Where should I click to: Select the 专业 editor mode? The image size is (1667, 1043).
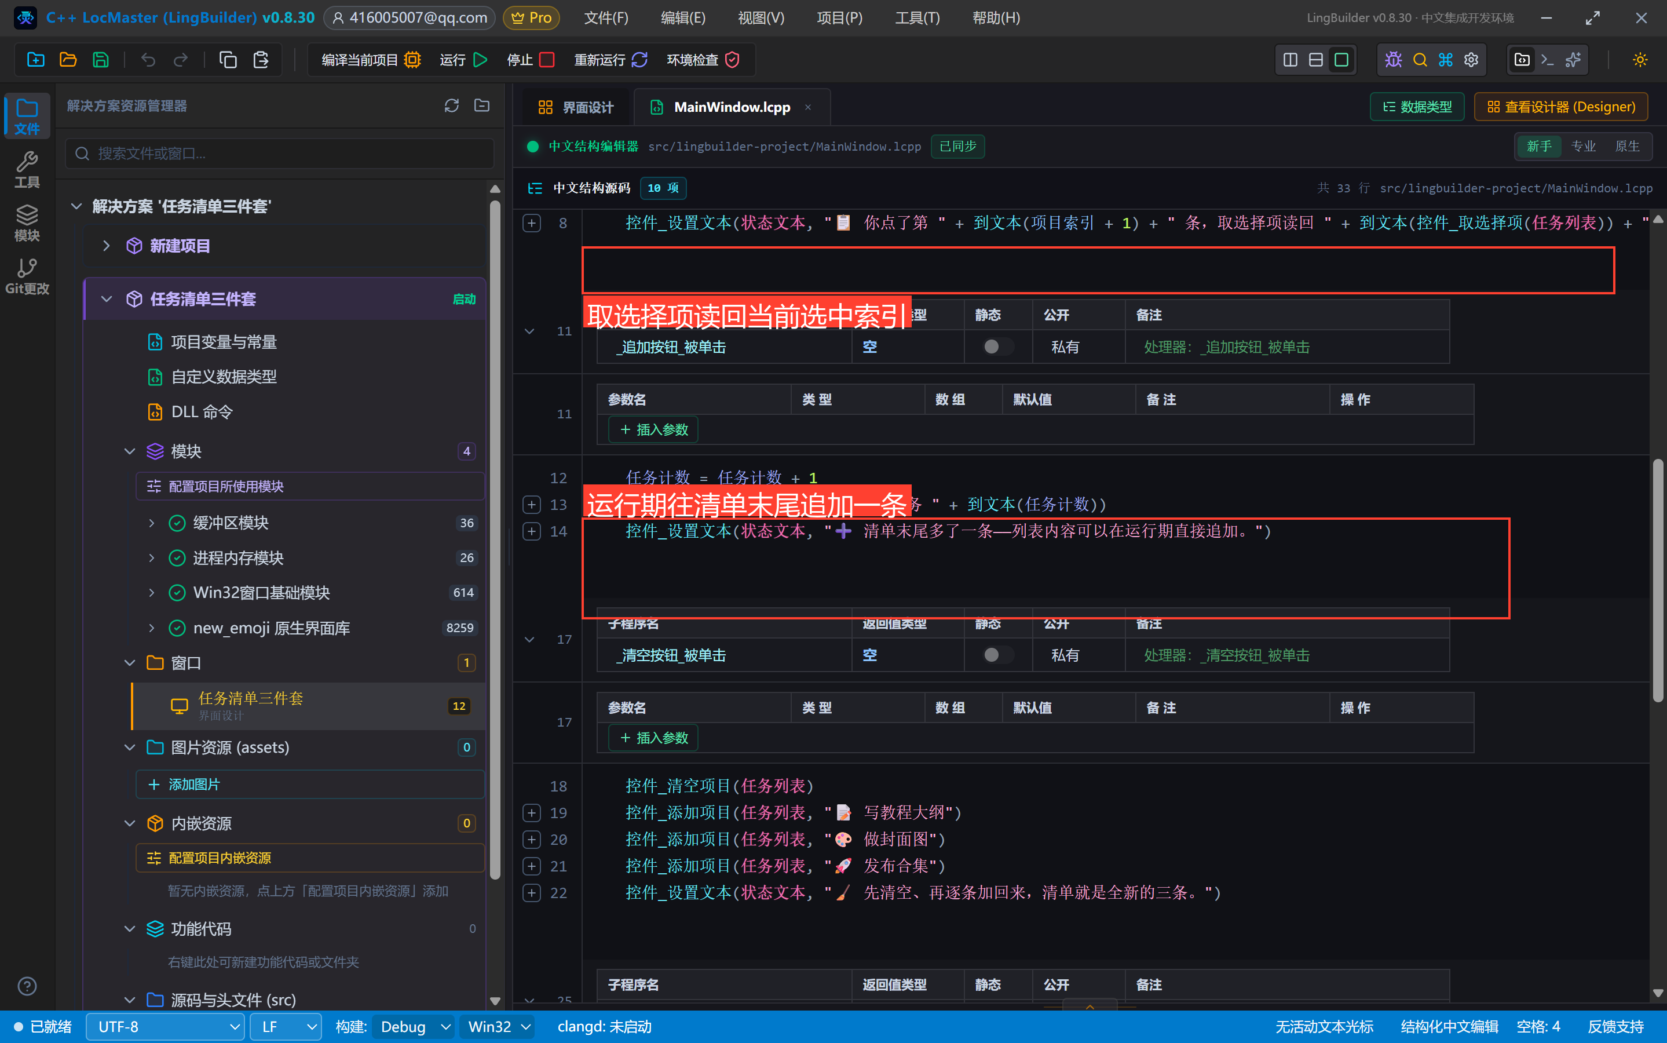pos(1584,146)
